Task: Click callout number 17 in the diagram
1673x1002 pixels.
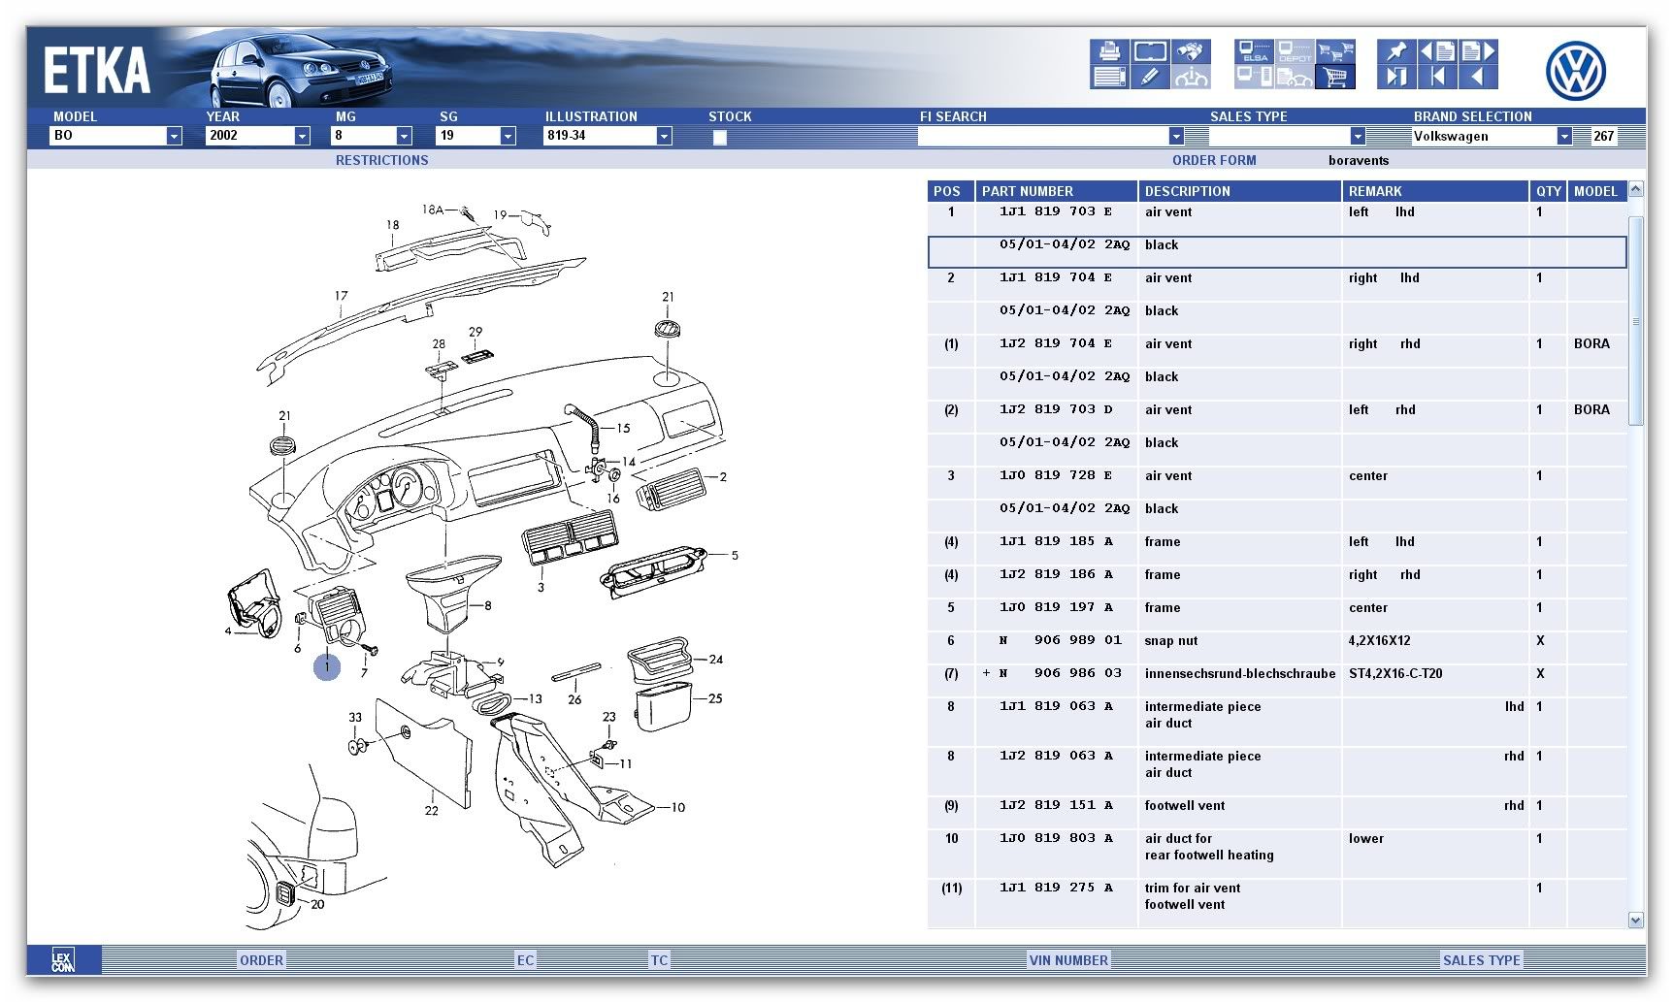Action: 341,297
